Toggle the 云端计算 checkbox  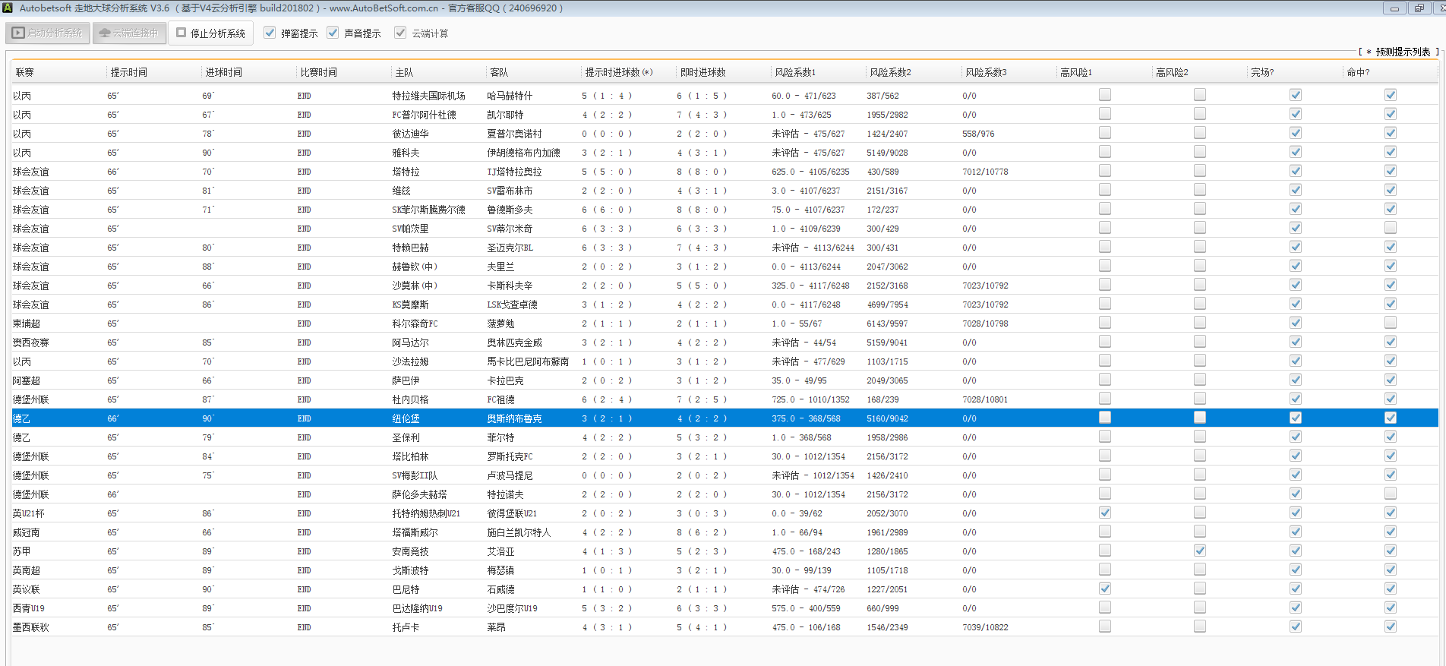[x=400, y=33]
